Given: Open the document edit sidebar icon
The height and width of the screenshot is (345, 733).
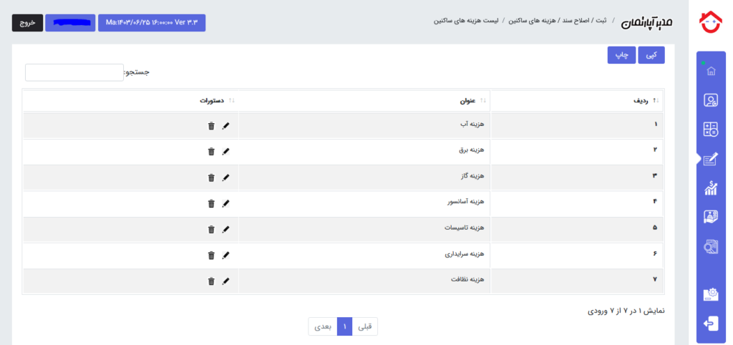Looking at the screenshot, I should click(711, 160).
